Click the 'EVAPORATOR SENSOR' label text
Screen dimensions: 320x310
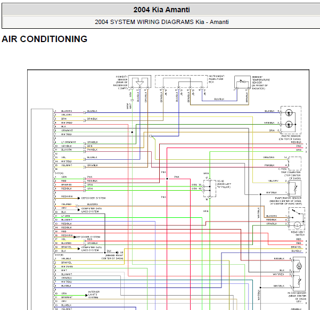[288, 198]
